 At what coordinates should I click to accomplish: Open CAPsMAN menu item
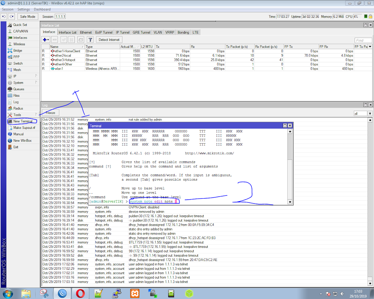tap(20, 31)
